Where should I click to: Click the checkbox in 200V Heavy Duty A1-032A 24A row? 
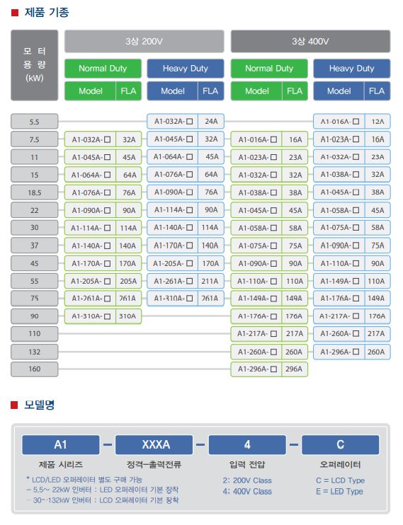[189, 121]
